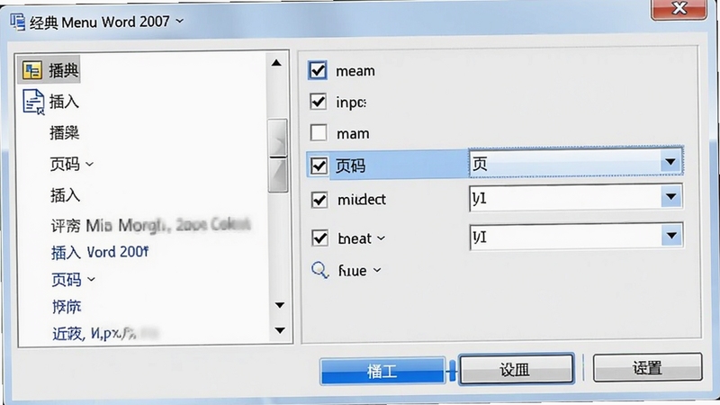Click the rightmost button at the dialog bottom
Image resolution: width=720 pixels, height=405 pixels.
pos(647,367)
